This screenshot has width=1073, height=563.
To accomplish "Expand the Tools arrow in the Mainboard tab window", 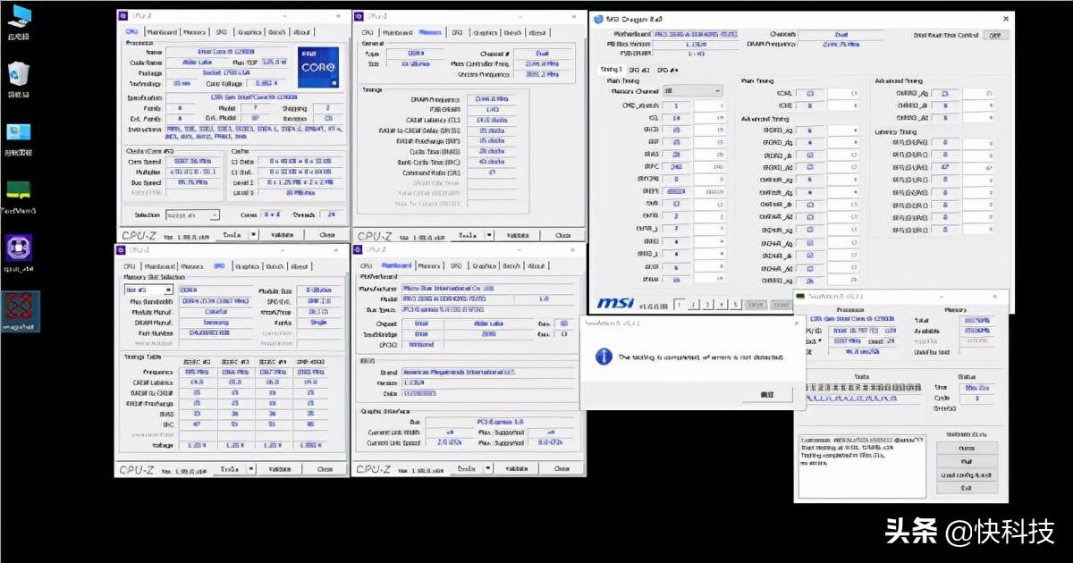I will (487, 468).
